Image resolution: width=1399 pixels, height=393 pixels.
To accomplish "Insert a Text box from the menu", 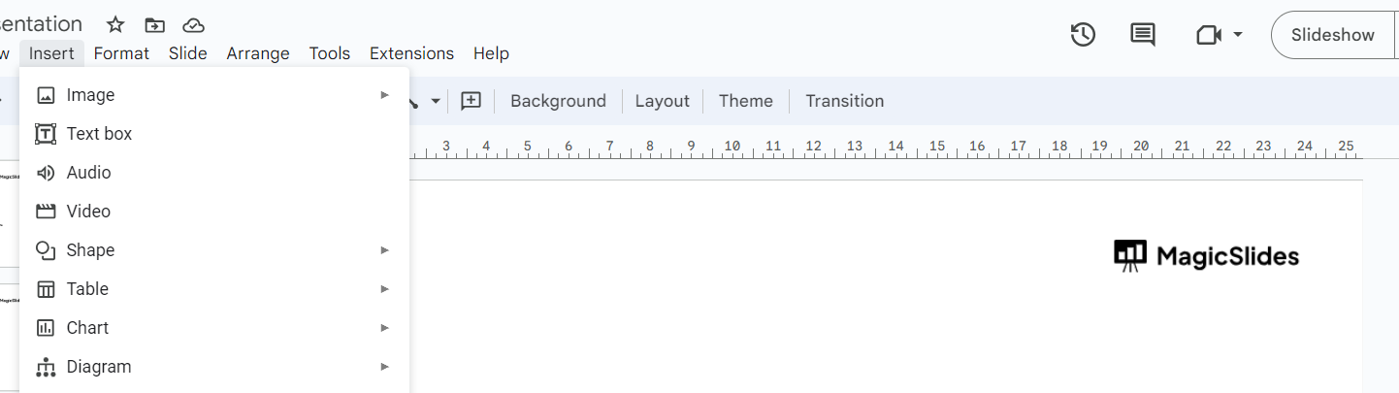I will pyautogui.click(x=99, y=134).
